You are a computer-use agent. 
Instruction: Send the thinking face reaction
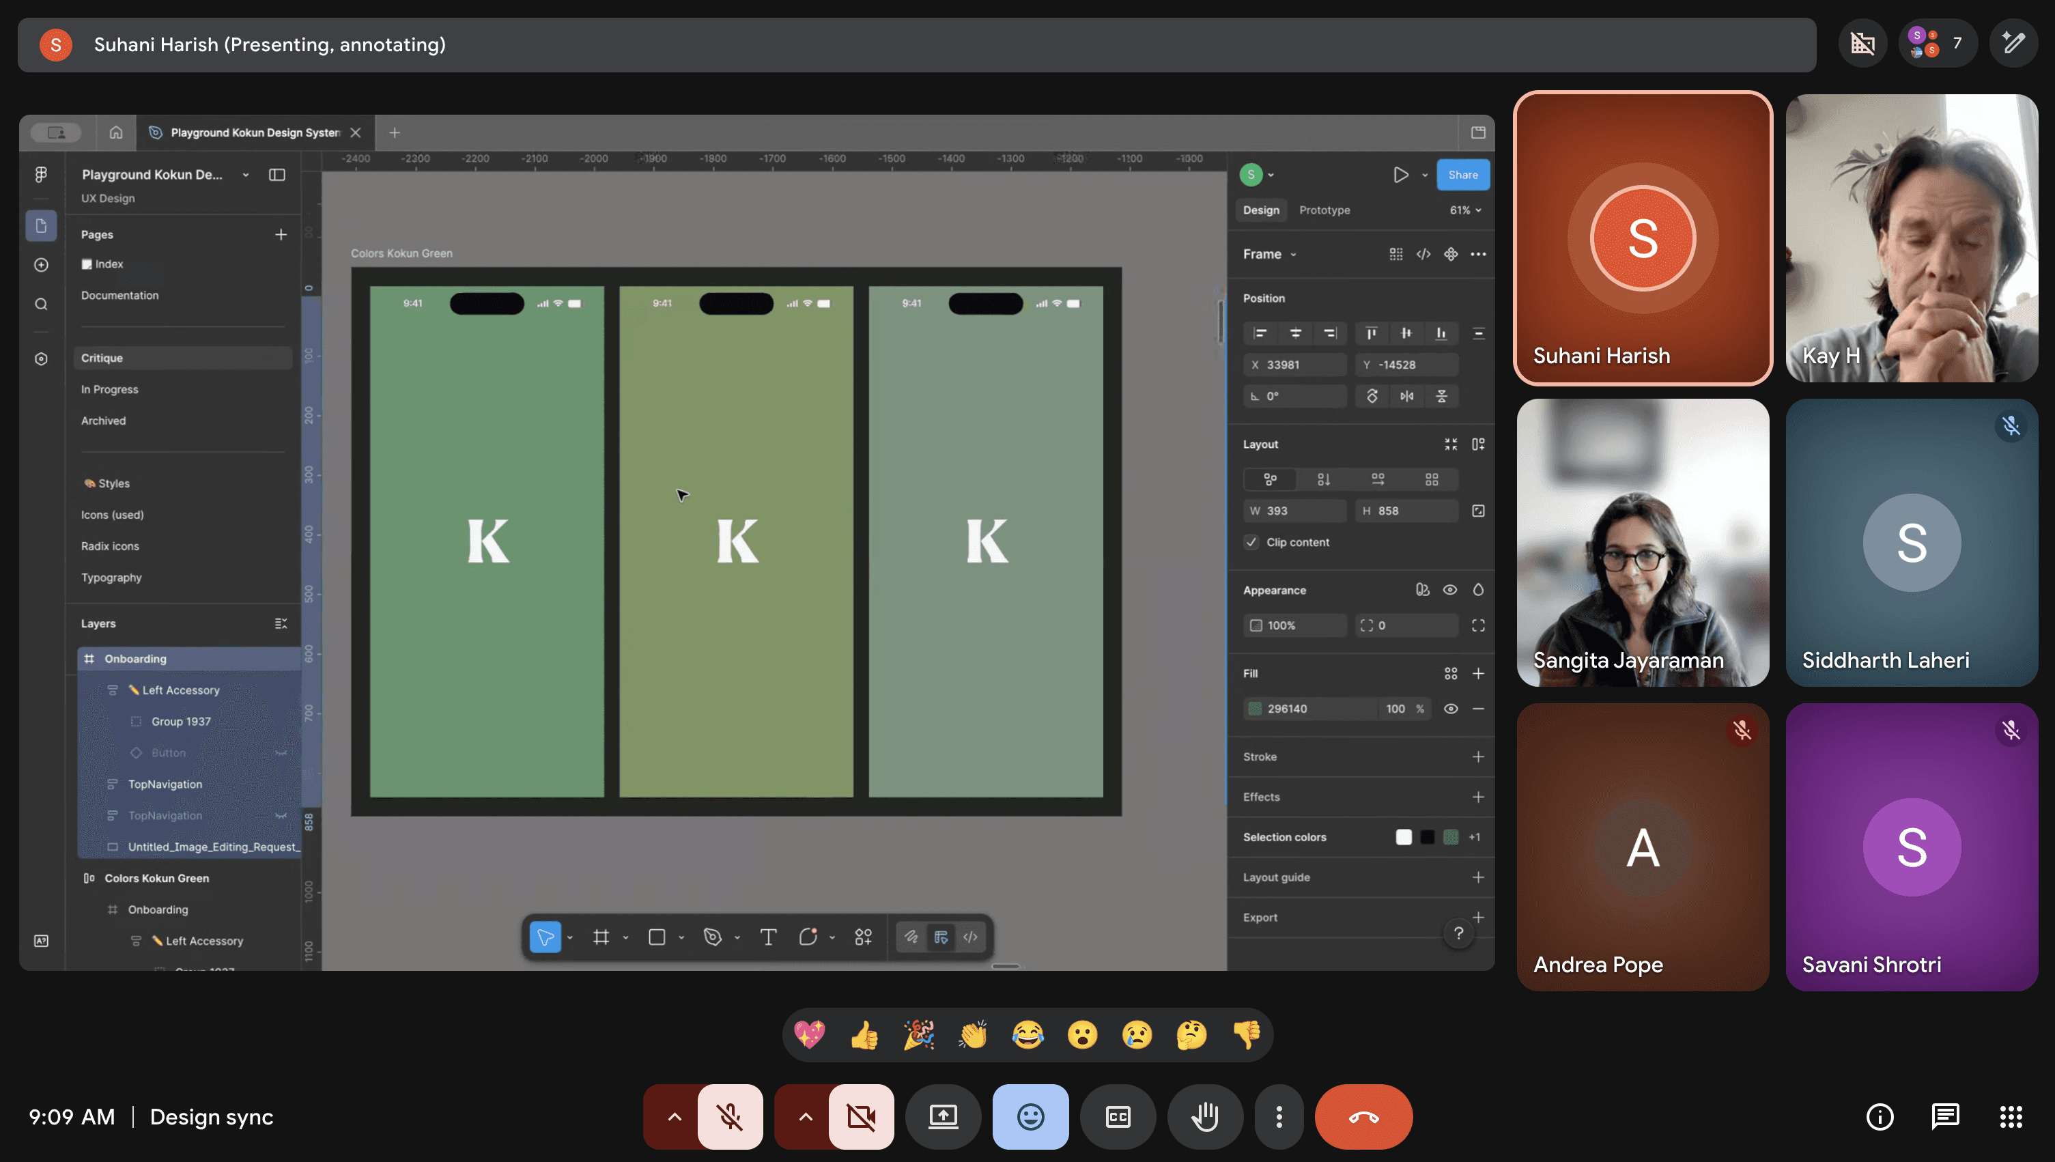(x=1191, y=1035)
